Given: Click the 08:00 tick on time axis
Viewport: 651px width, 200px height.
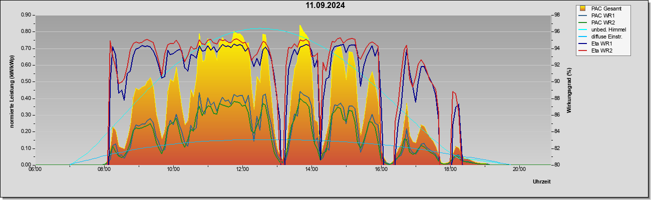Looking at the screenshot, I should click(104, 169).
